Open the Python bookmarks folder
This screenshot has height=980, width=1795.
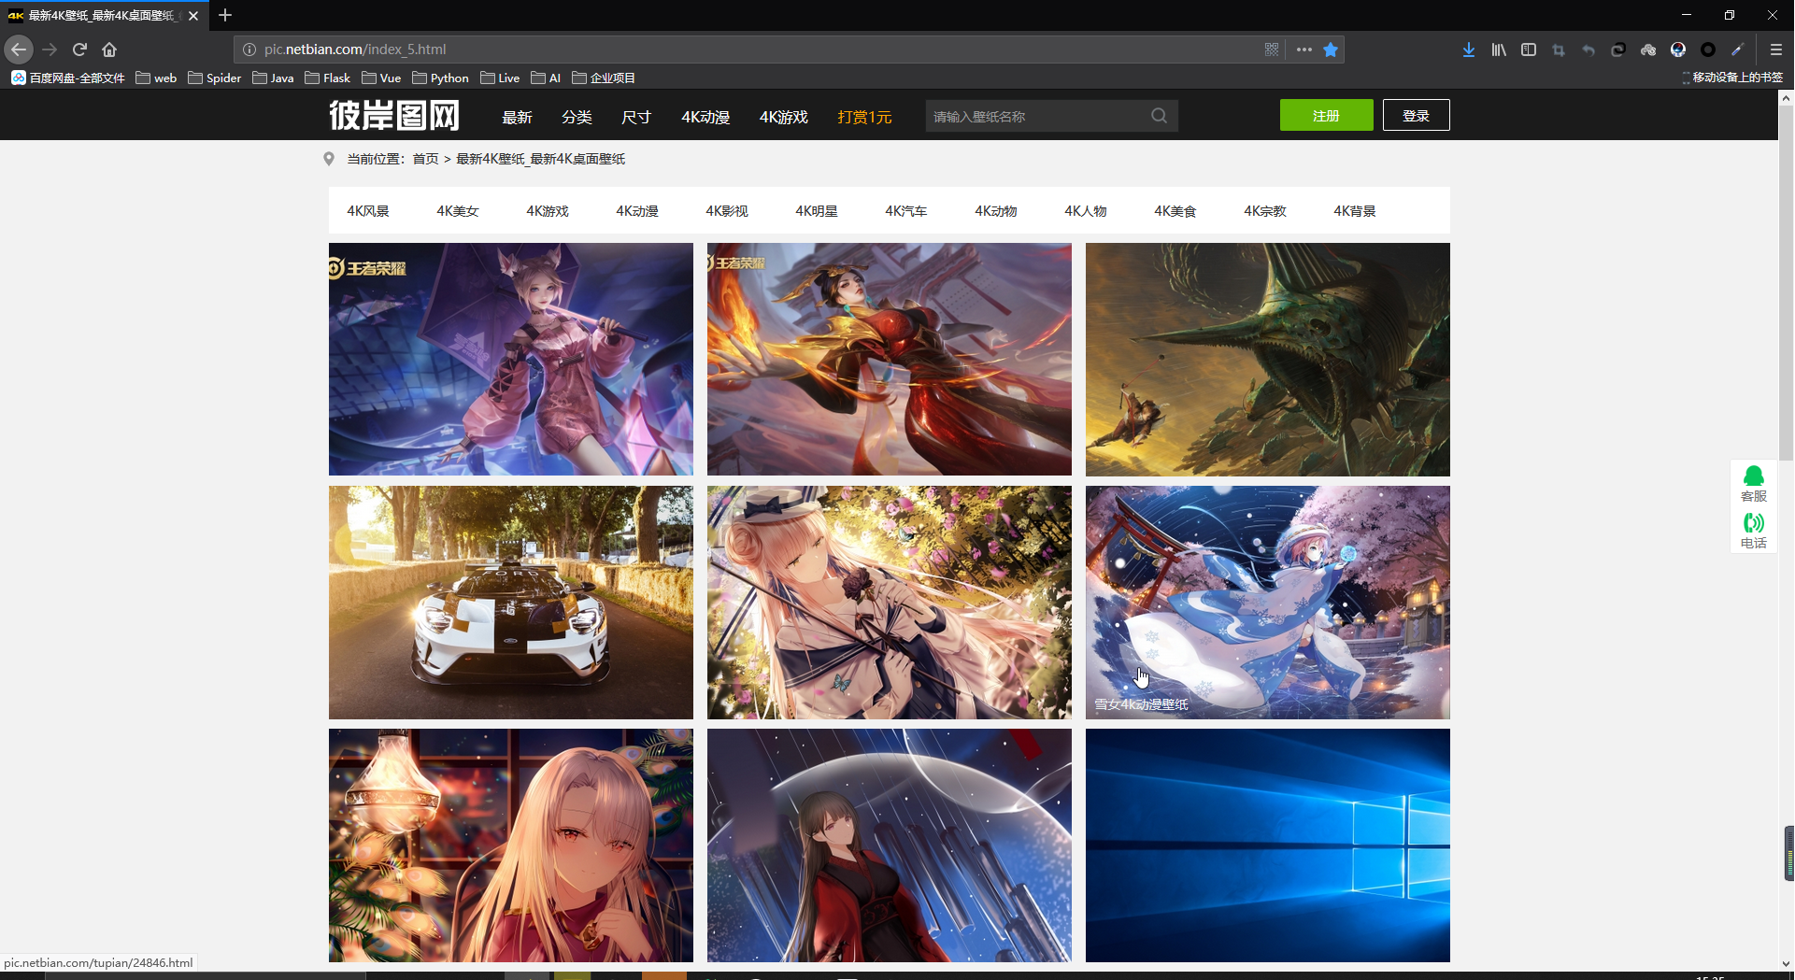440,78
